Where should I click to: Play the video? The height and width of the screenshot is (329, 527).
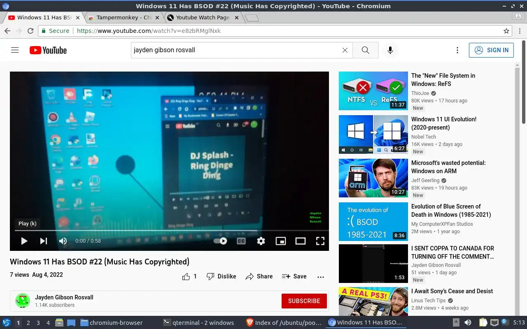pos(24,241)
